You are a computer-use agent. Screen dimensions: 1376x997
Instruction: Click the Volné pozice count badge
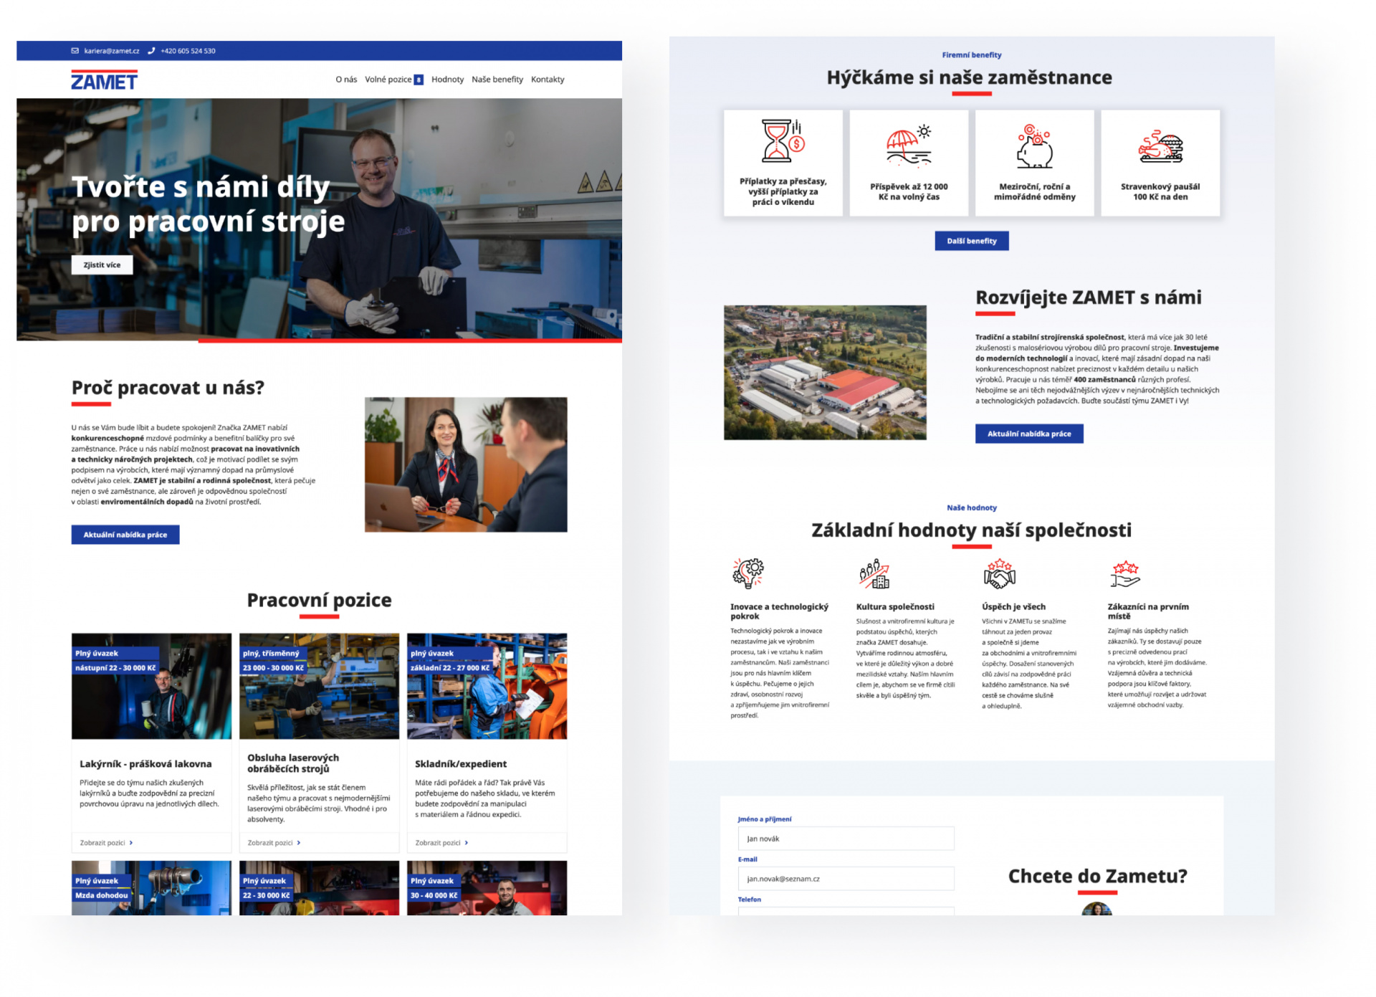(x=419, y=80)
